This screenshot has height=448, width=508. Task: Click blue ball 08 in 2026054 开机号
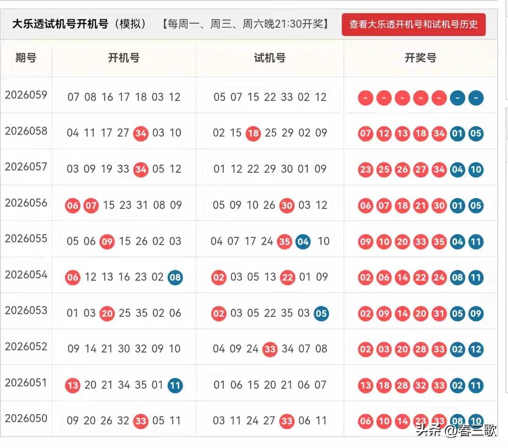[175, 278]
